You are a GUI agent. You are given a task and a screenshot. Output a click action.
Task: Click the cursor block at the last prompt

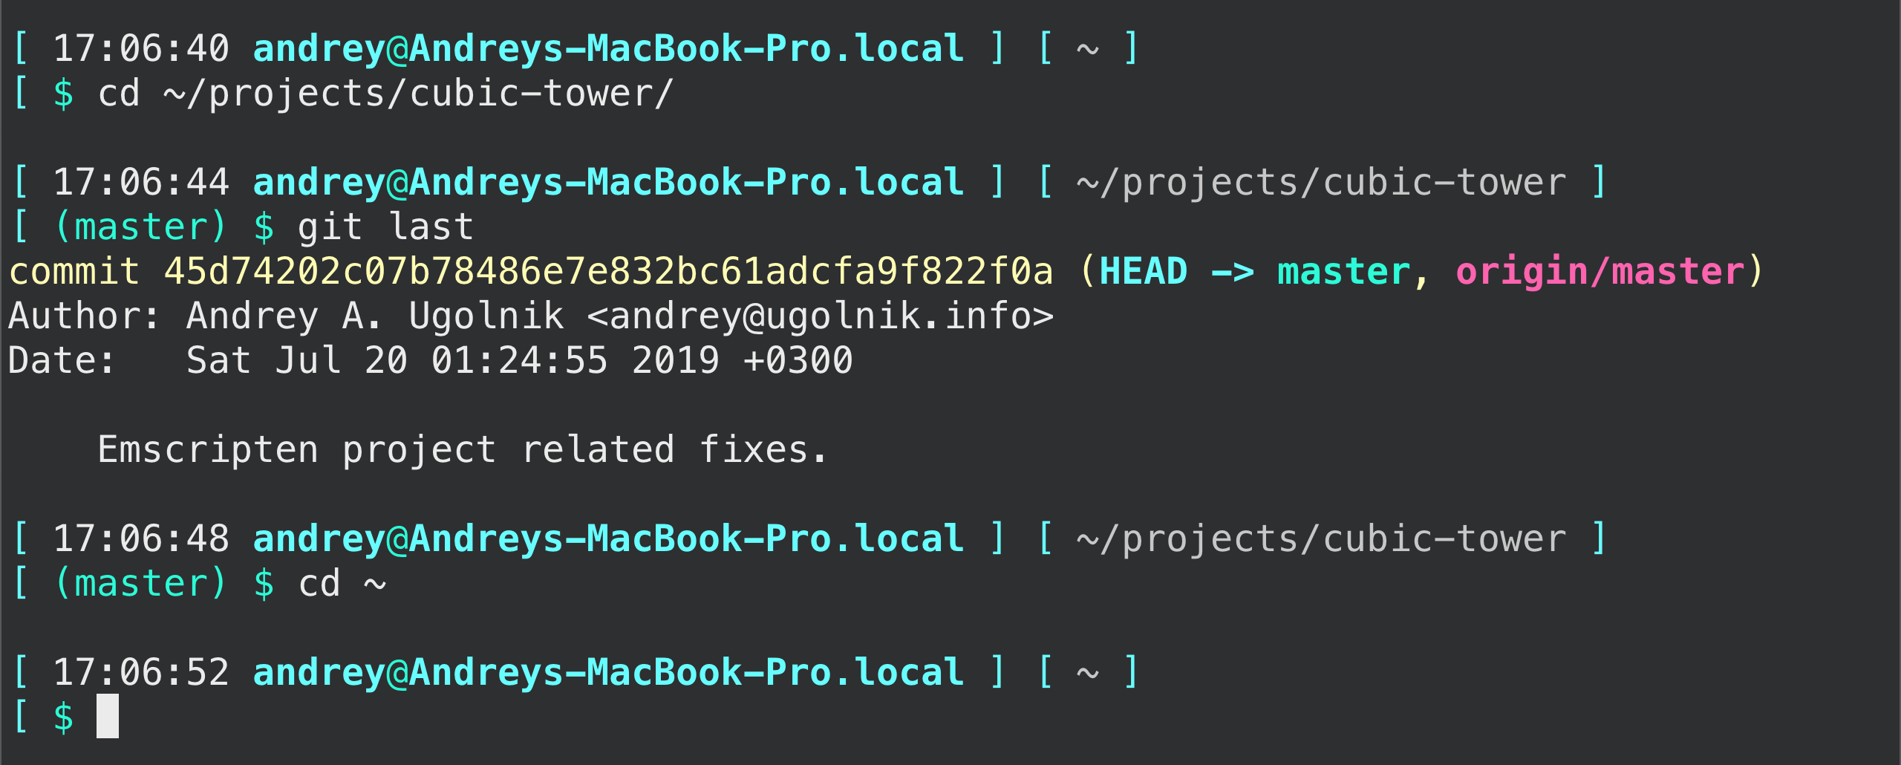(108, 716)
